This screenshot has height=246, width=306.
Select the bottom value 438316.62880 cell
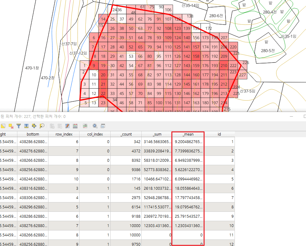tap(33, 188)
